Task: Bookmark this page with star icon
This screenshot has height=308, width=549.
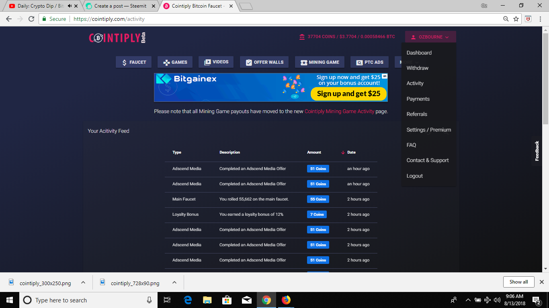Action: tap(516, 19)
